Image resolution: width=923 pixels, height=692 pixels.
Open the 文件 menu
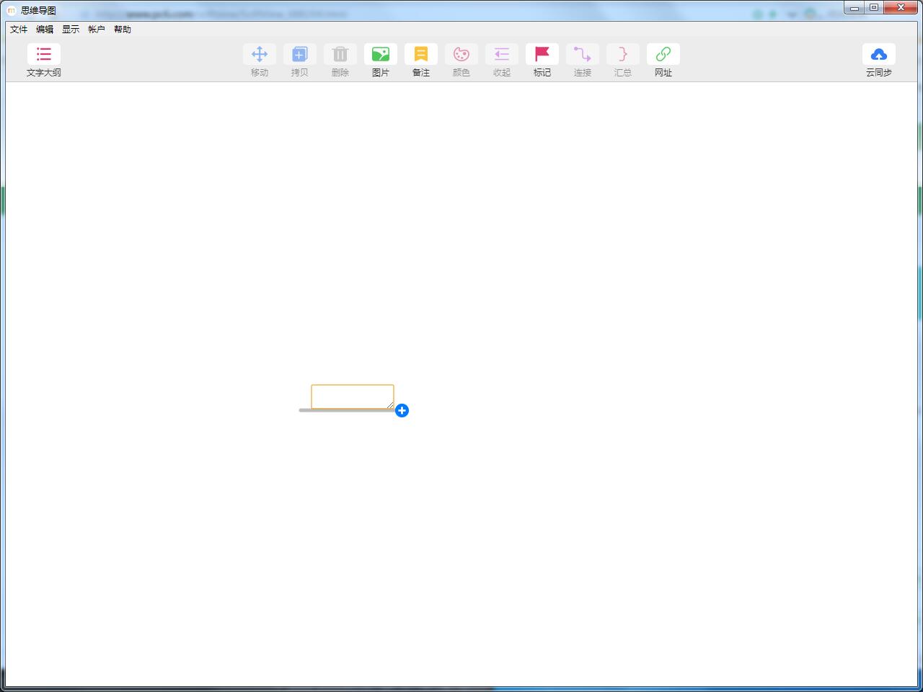click(x=19, y=30)
